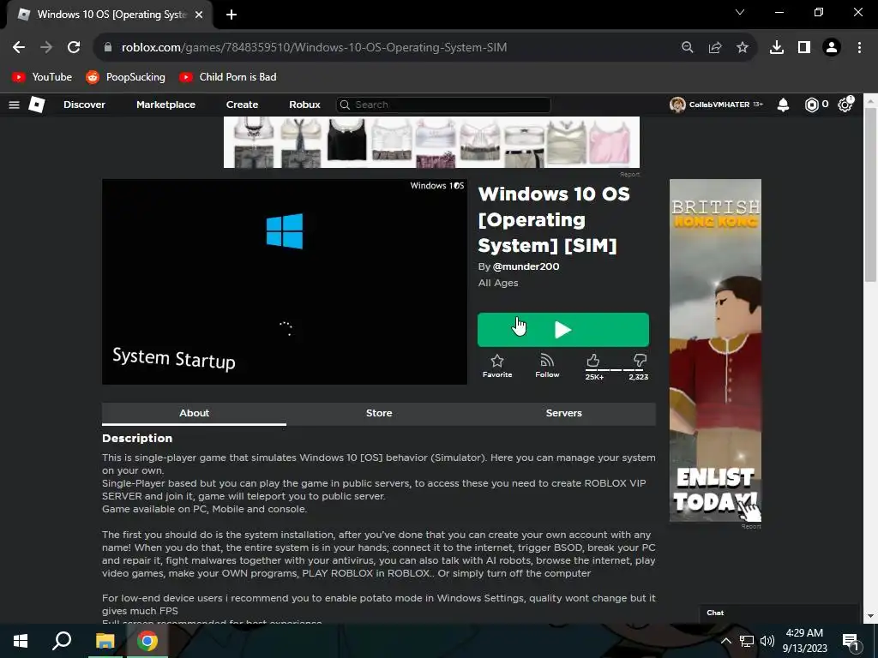Click the Chrome taskbar icon

147,641
